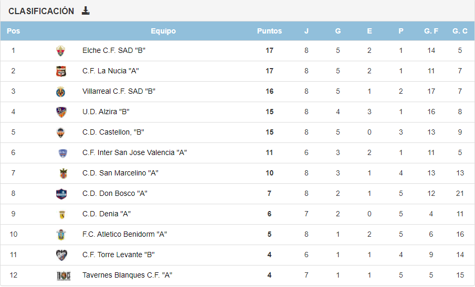This screenshot has height=287, width=475.
Task: Select the Villarreal C.F. SAD "B" name
Action: click(x=119, y=91)
